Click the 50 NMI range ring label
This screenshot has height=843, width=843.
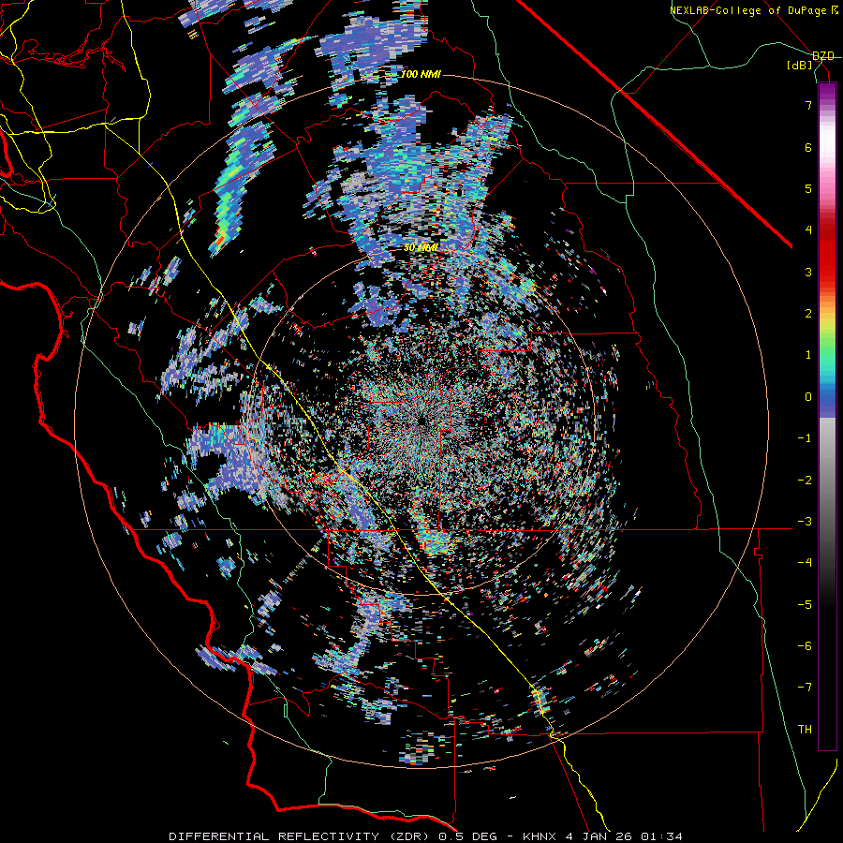point(421,248)
